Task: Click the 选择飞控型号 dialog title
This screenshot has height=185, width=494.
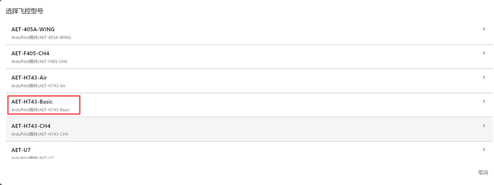Action: click(x=24, y=11)
